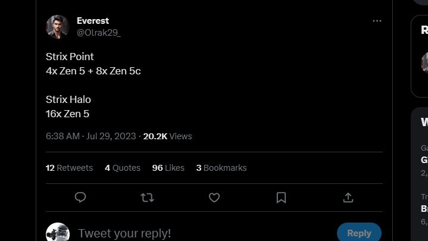Click Everest's profile picture
This screenshot has height=241, width=428.
(x=58, y=27)
